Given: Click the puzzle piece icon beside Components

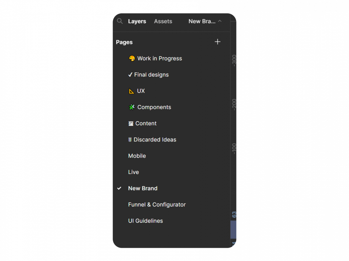Looking at the screenshot, I should [x=132, y=107].
